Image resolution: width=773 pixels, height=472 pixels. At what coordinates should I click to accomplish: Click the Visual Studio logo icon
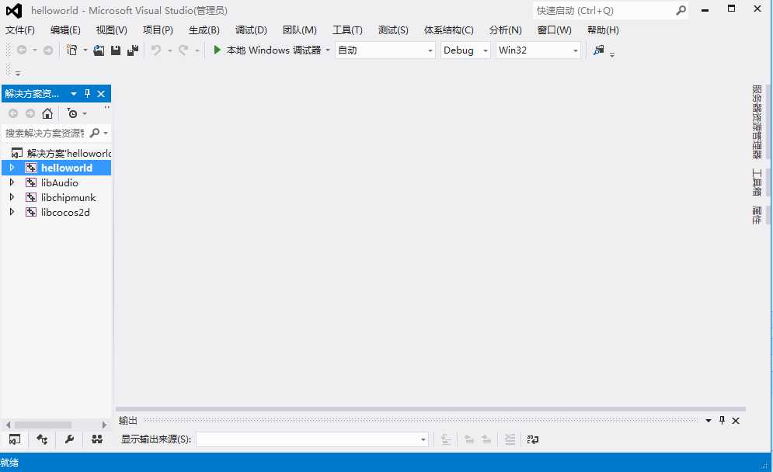[x=14, y=10]
